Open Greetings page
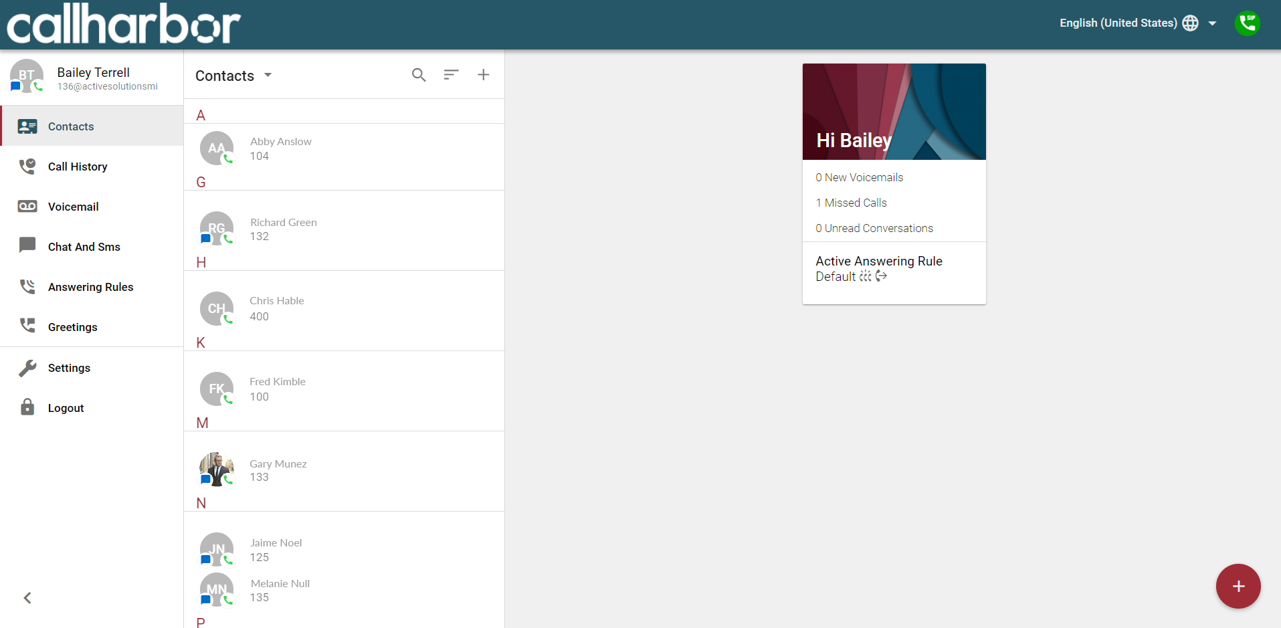 (92, 327)
